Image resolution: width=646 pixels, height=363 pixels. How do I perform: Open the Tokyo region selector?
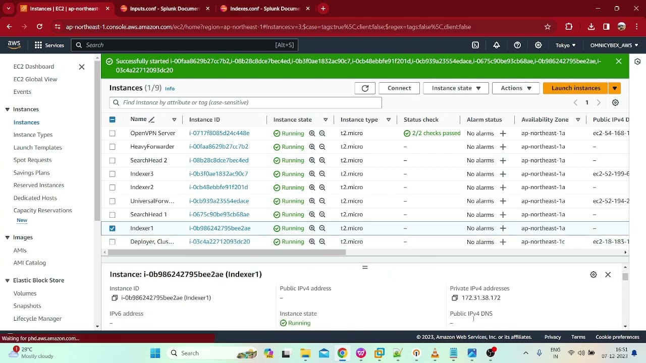click(565, 45)
